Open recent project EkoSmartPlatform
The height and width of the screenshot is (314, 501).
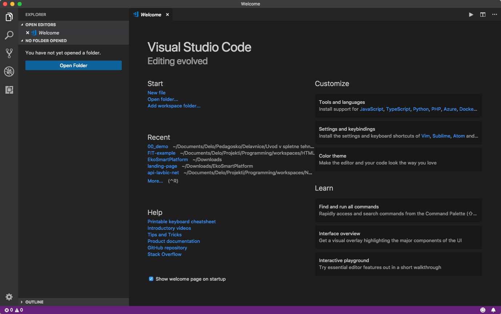point(168,159)
